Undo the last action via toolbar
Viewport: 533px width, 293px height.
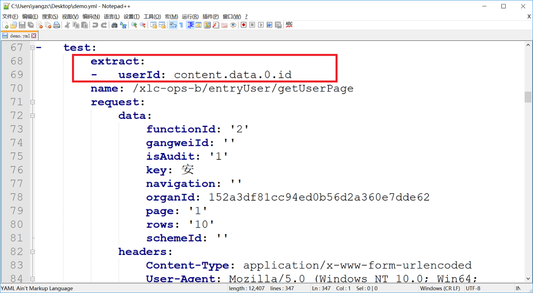coord(95,25)
